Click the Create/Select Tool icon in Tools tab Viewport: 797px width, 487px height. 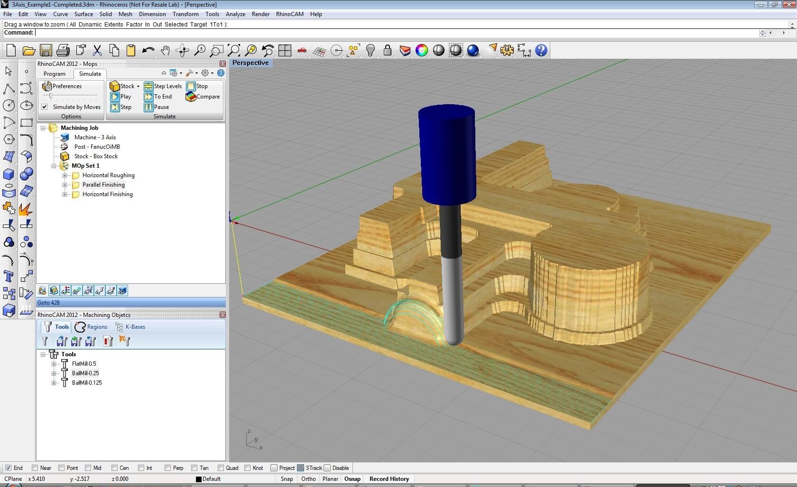click(x=45, y=341)
